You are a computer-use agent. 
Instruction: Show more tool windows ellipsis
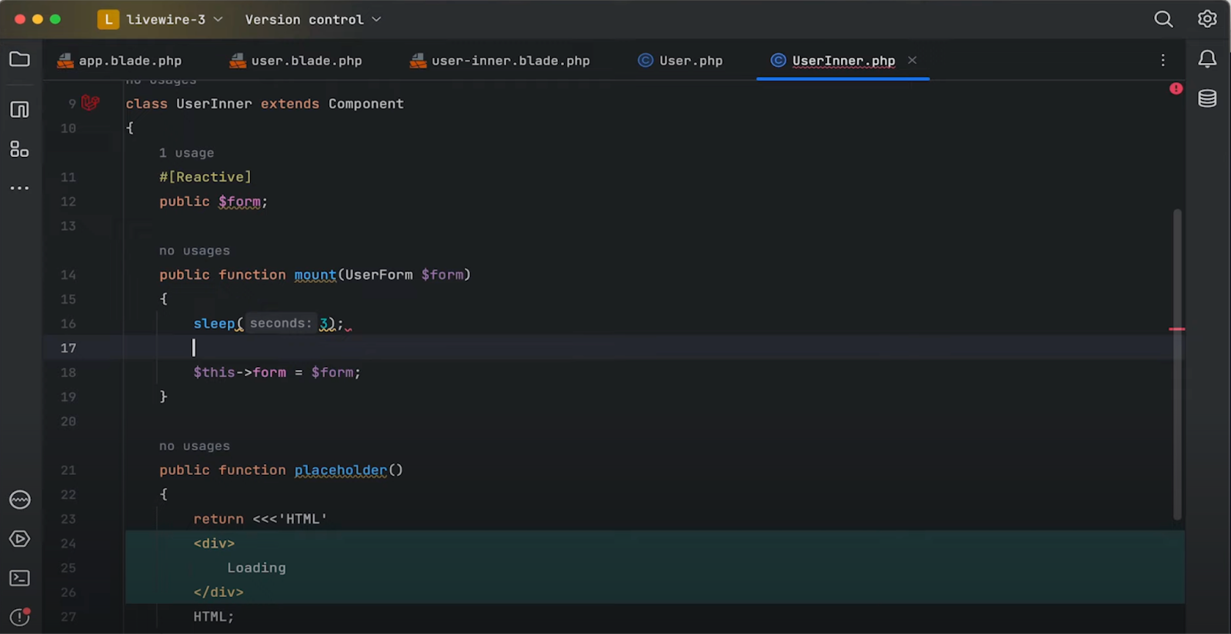[x=19, y=188]
